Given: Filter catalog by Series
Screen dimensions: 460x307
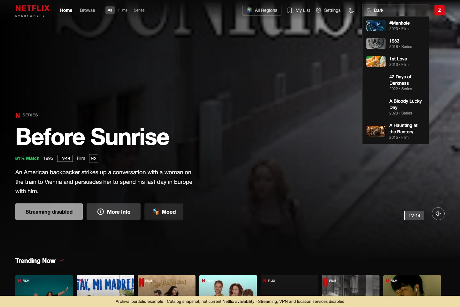Looking at the screenshot, I should coord(139,10).
